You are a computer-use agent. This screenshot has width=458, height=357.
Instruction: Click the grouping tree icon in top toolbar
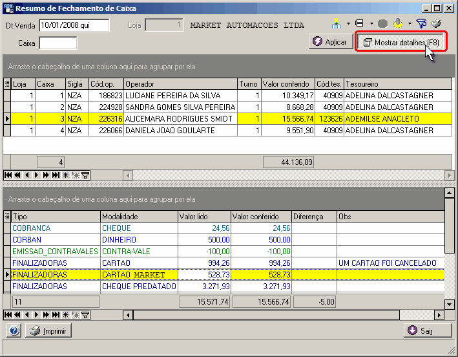[336, 24]
